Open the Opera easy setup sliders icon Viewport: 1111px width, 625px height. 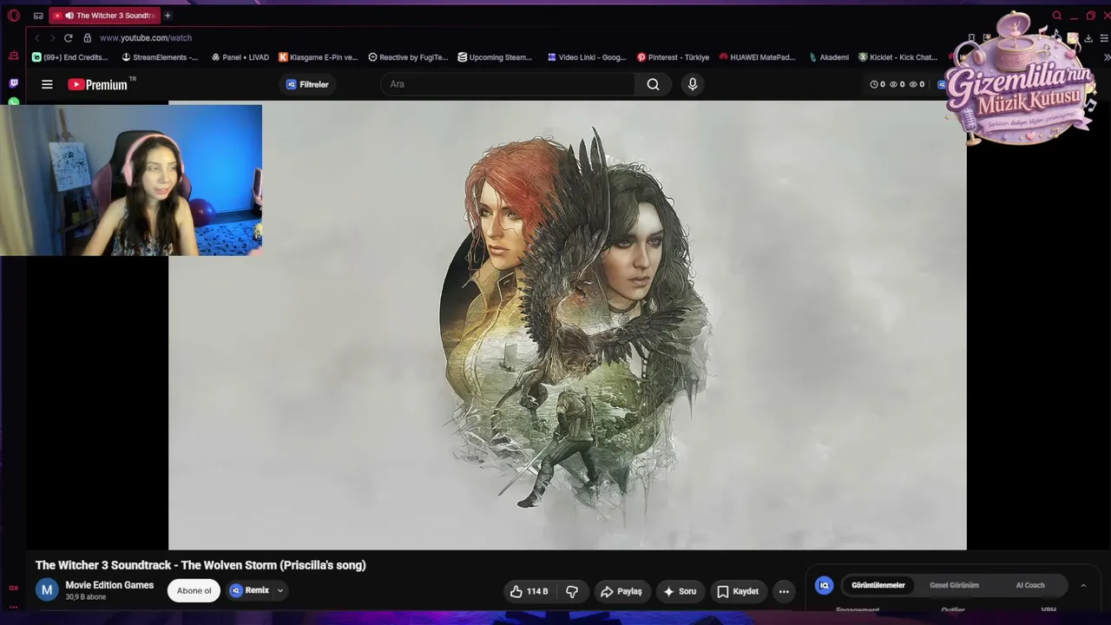click(1104, 38)
